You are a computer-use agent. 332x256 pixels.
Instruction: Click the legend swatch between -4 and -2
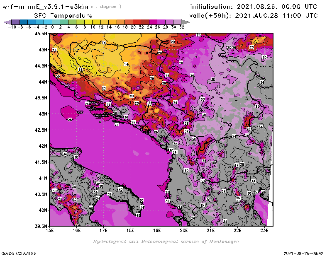click(x=40, y=22)
